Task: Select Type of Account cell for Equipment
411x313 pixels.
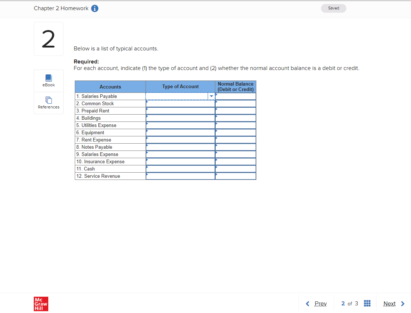Action: coord(180,132)
